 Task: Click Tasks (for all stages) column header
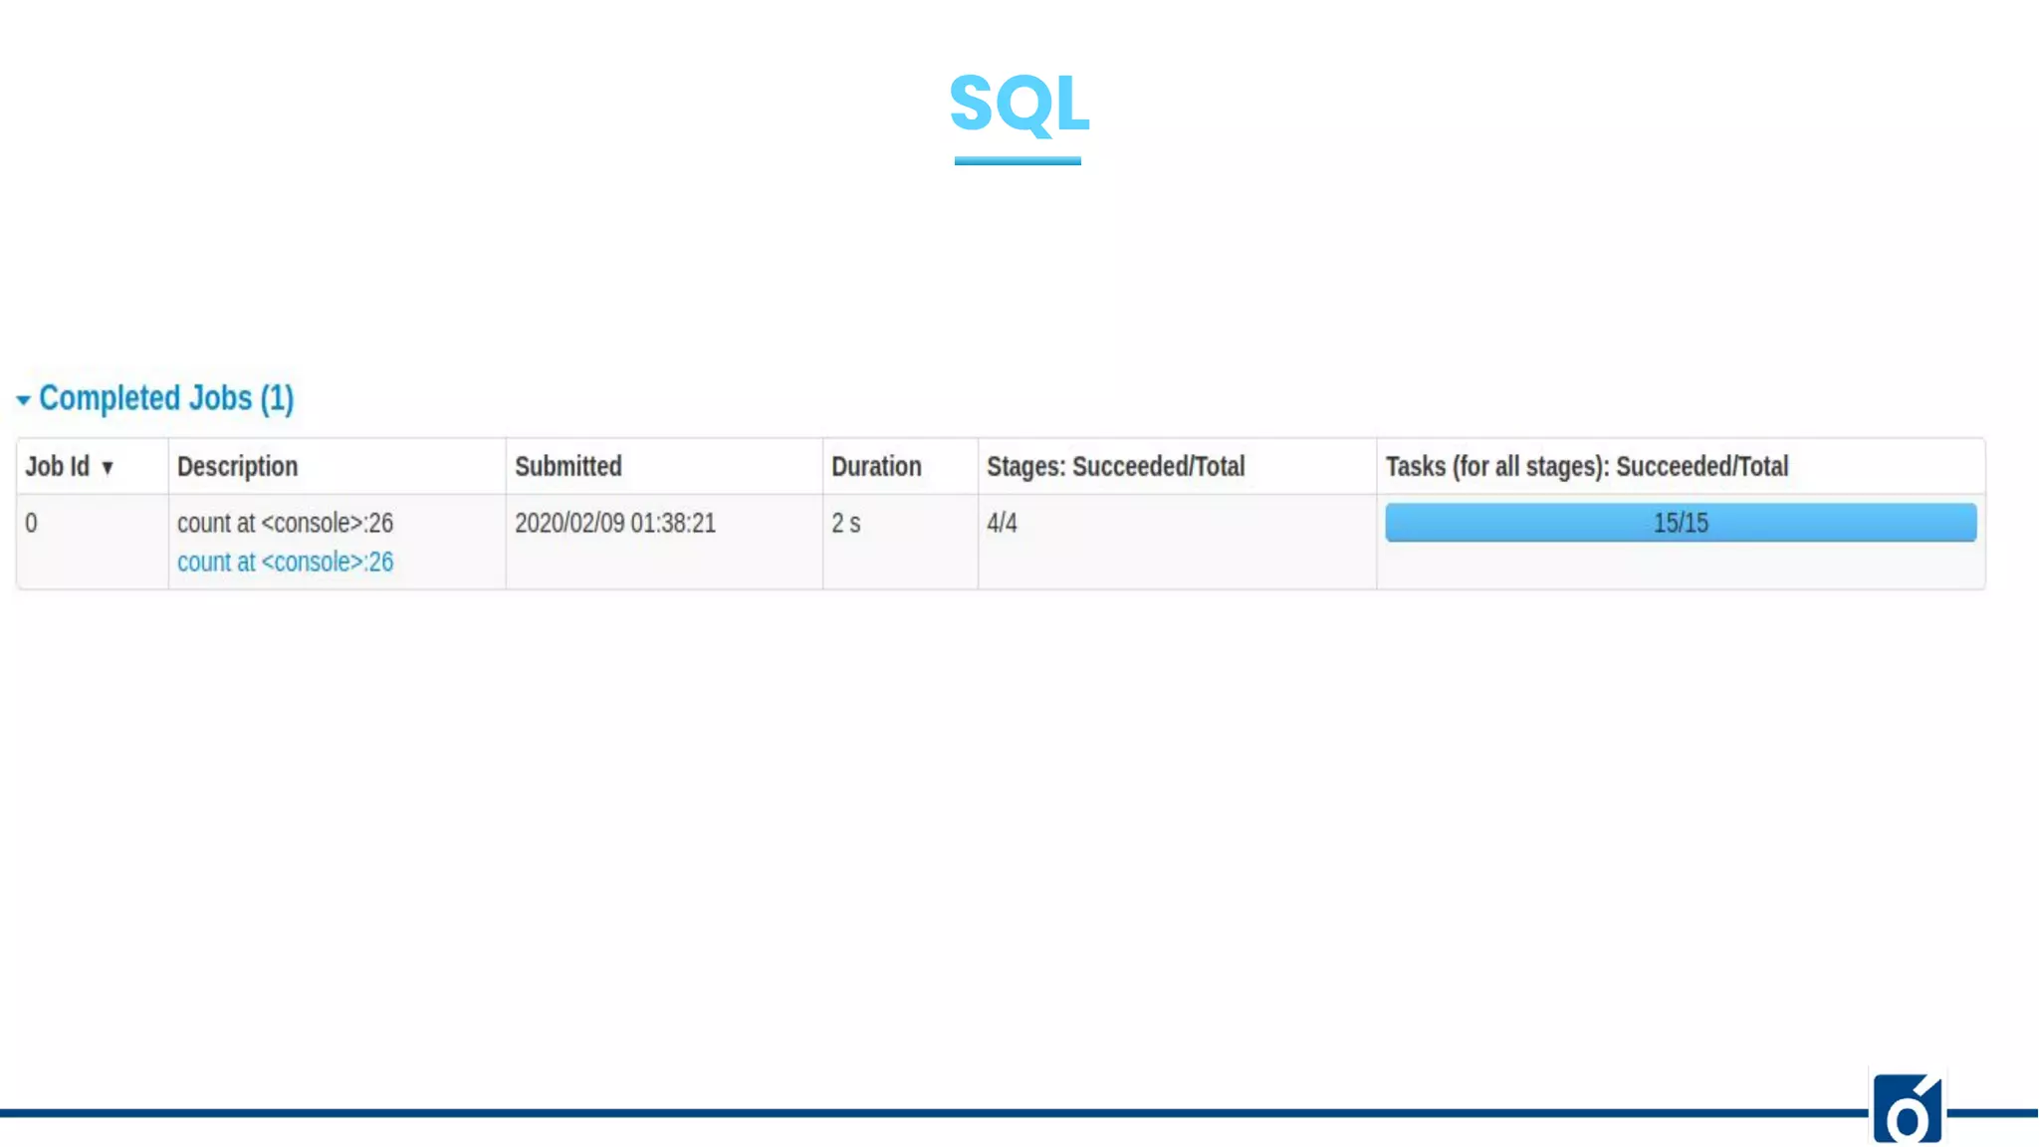1586,466
